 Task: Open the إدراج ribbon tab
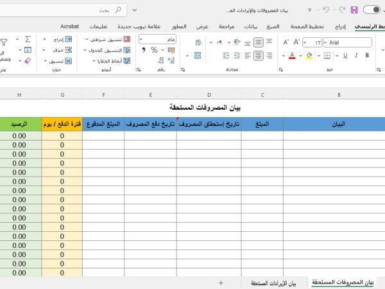click(340, 26)
